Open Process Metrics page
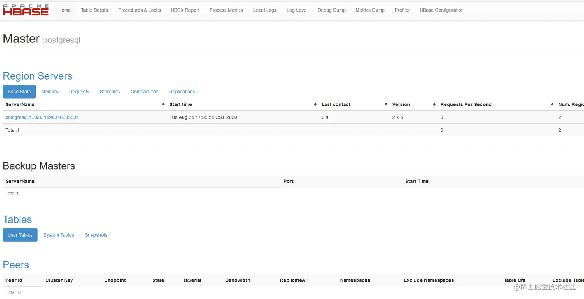This screenshot has height=299, width=584. pos(226,10)
